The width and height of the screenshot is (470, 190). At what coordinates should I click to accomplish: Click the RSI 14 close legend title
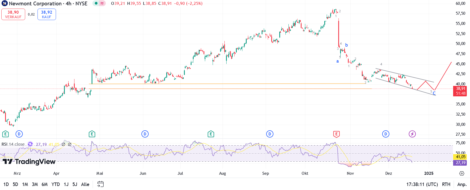point(13,144)
